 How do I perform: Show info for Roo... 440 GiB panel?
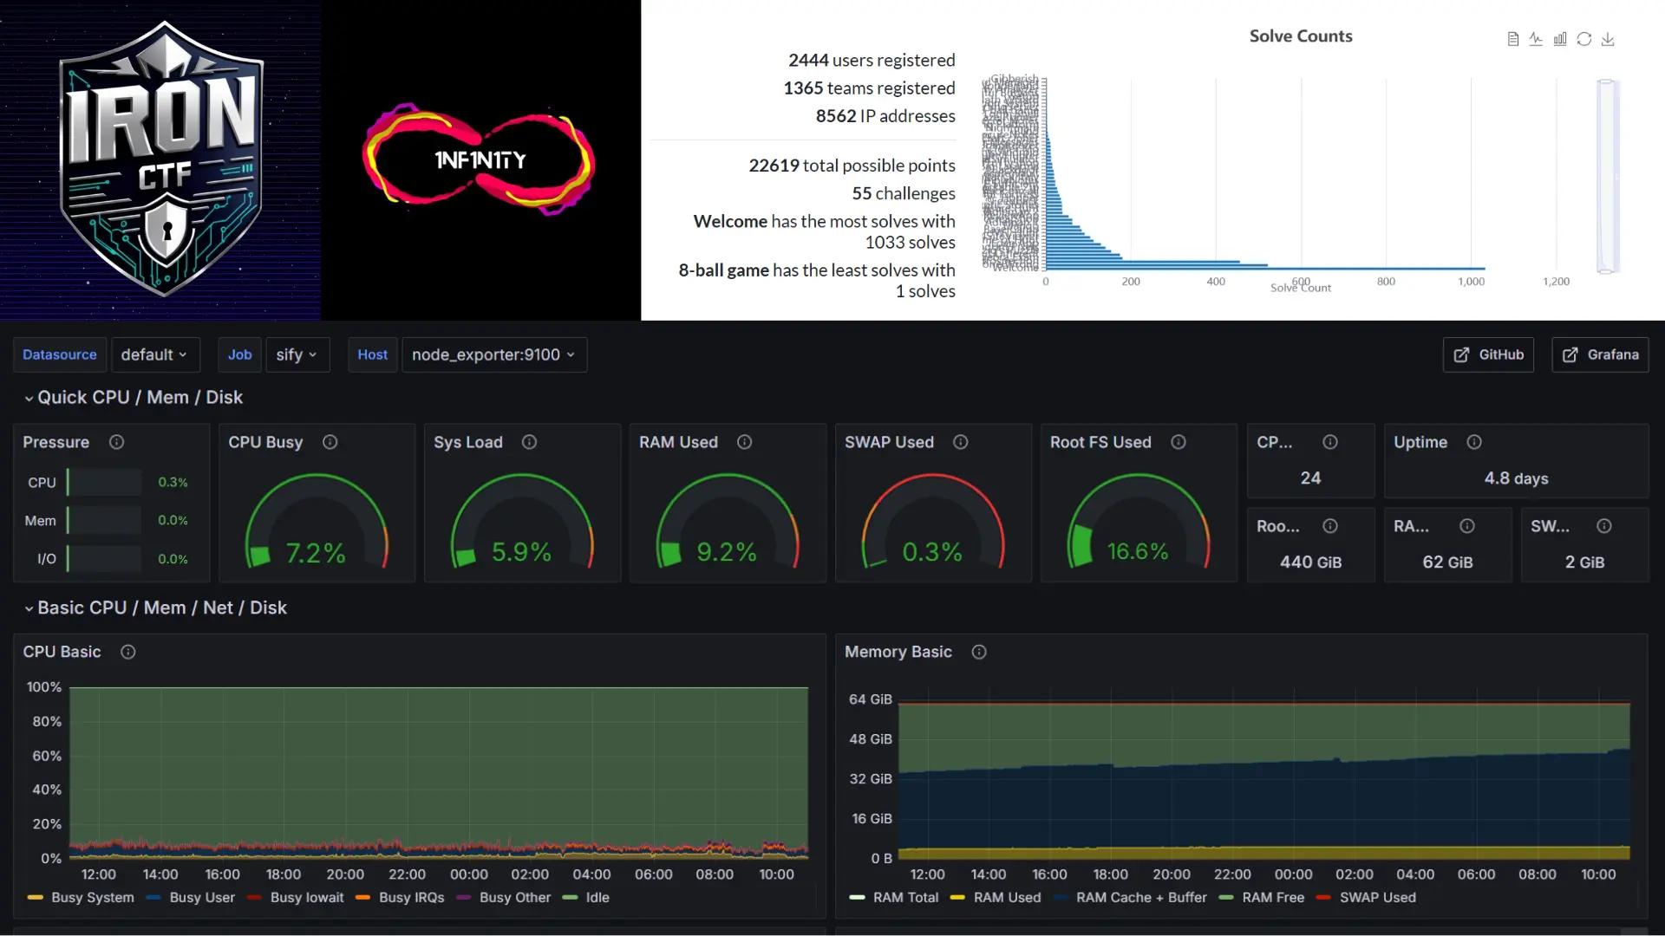pos(1329,526)
